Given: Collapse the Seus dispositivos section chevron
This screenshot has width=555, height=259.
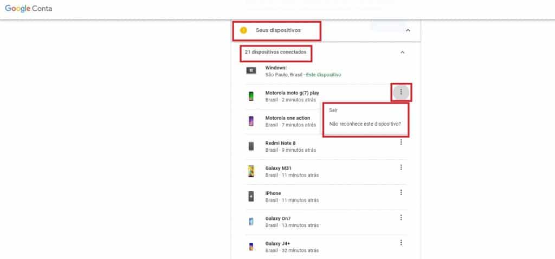Looking at the screenshot, I should click(408, 30).
